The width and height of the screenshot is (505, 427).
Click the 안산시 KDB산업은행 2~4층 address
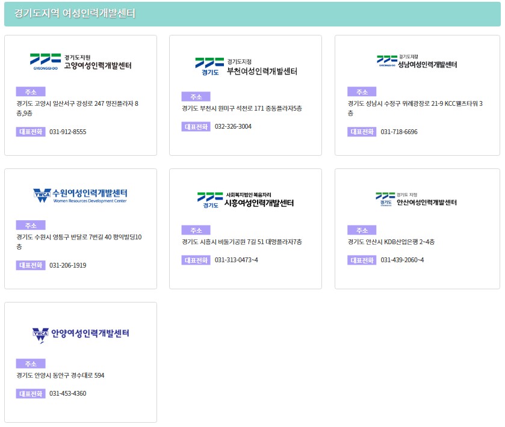(x=391, y=242)
